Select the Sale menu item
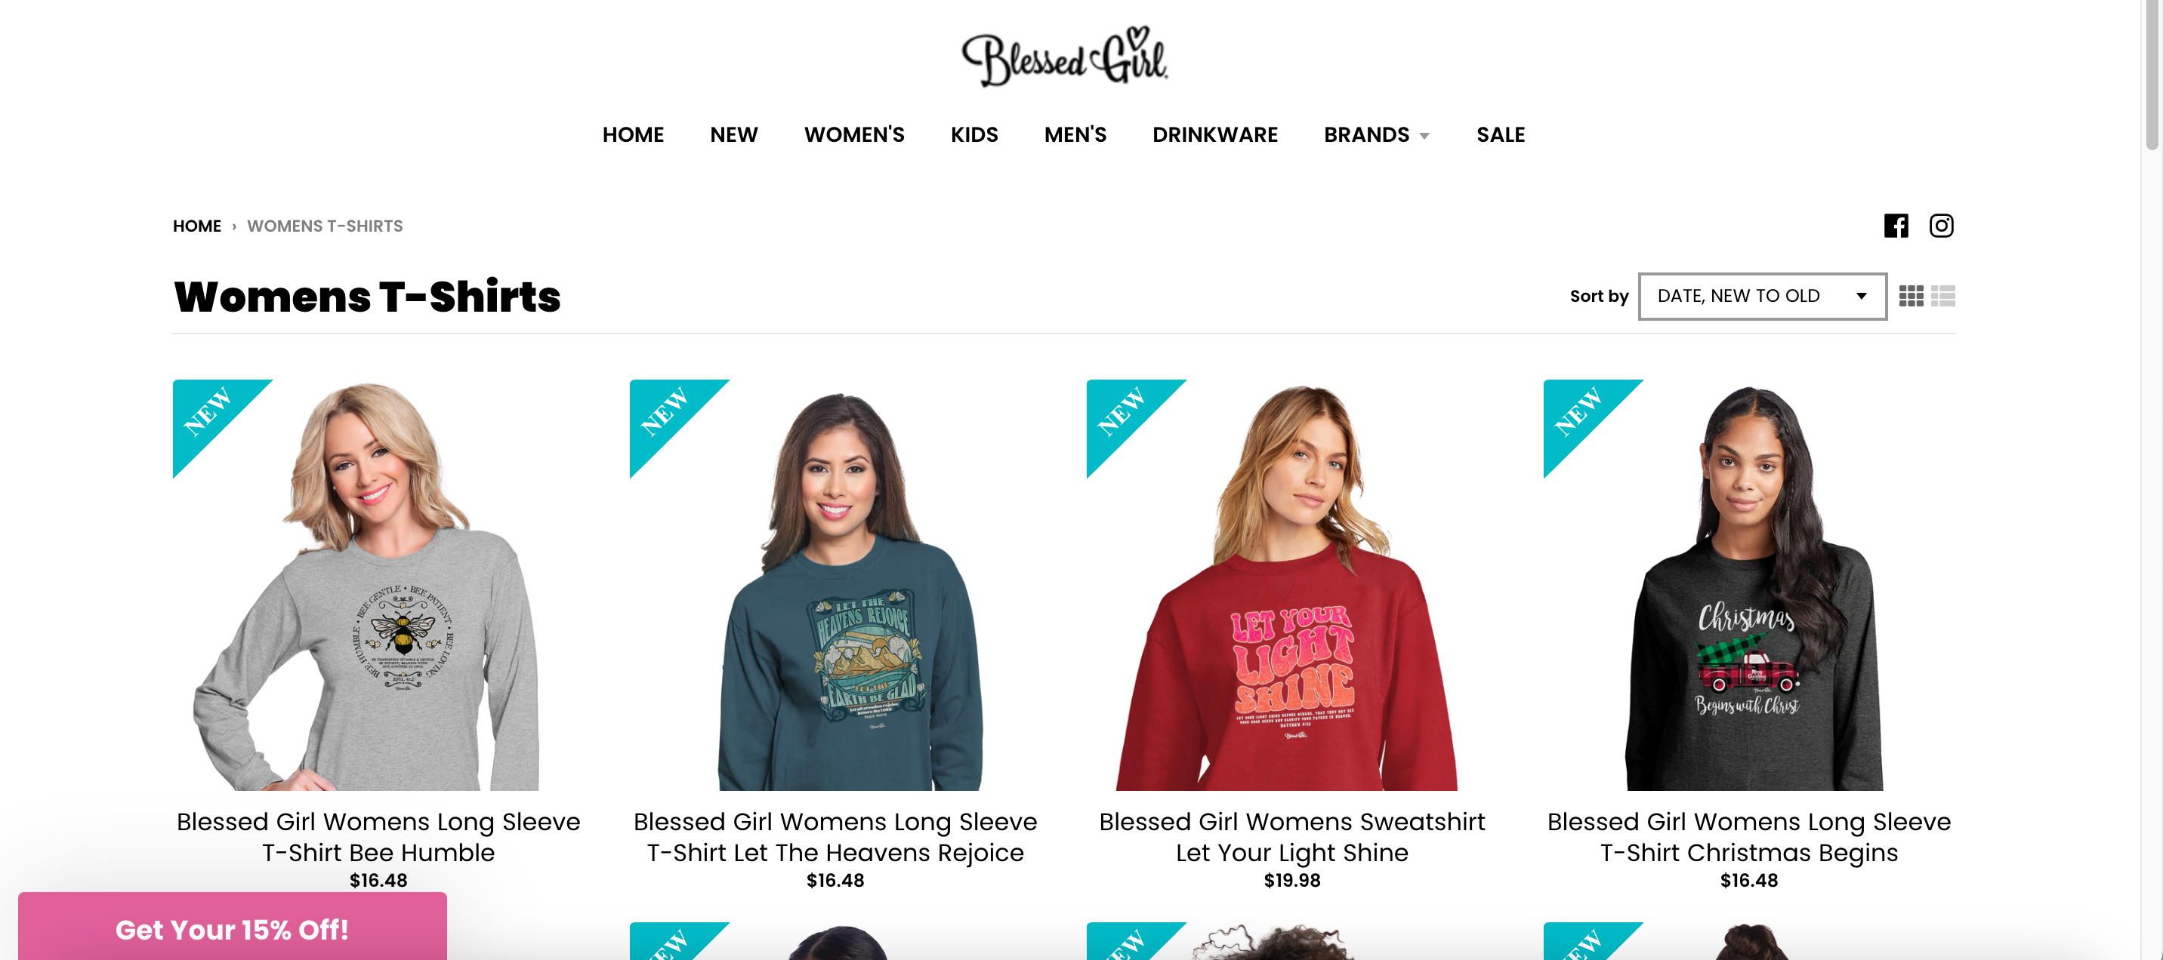This screenshot has width=2163, height=960. click(1501, 134)
